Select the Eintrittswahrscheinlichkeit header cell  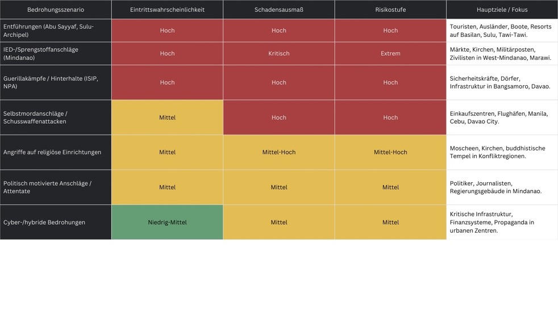[167, 10]
